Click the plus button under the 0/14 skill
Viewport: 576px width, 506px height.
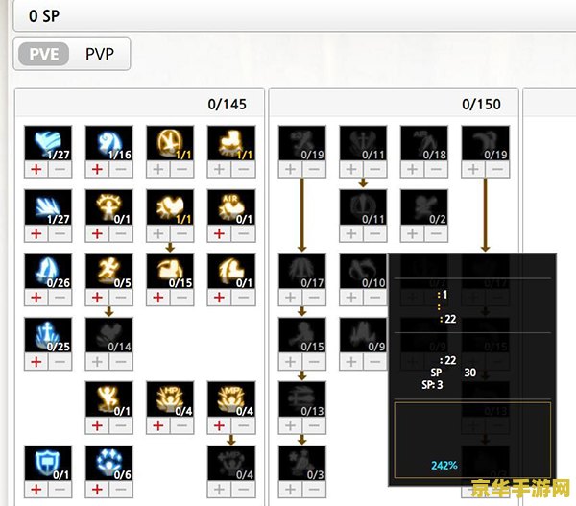pos(97,362)
